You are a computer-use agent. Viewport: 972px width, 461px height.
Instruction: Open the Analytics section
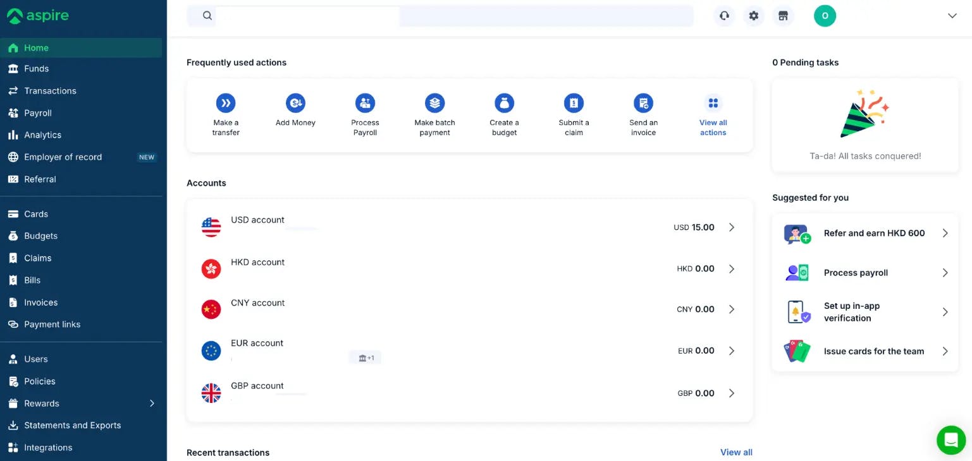[42, 135]
